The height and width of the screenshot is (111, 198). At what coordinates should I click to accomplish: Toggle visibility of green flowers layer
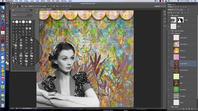pos(169,90)
